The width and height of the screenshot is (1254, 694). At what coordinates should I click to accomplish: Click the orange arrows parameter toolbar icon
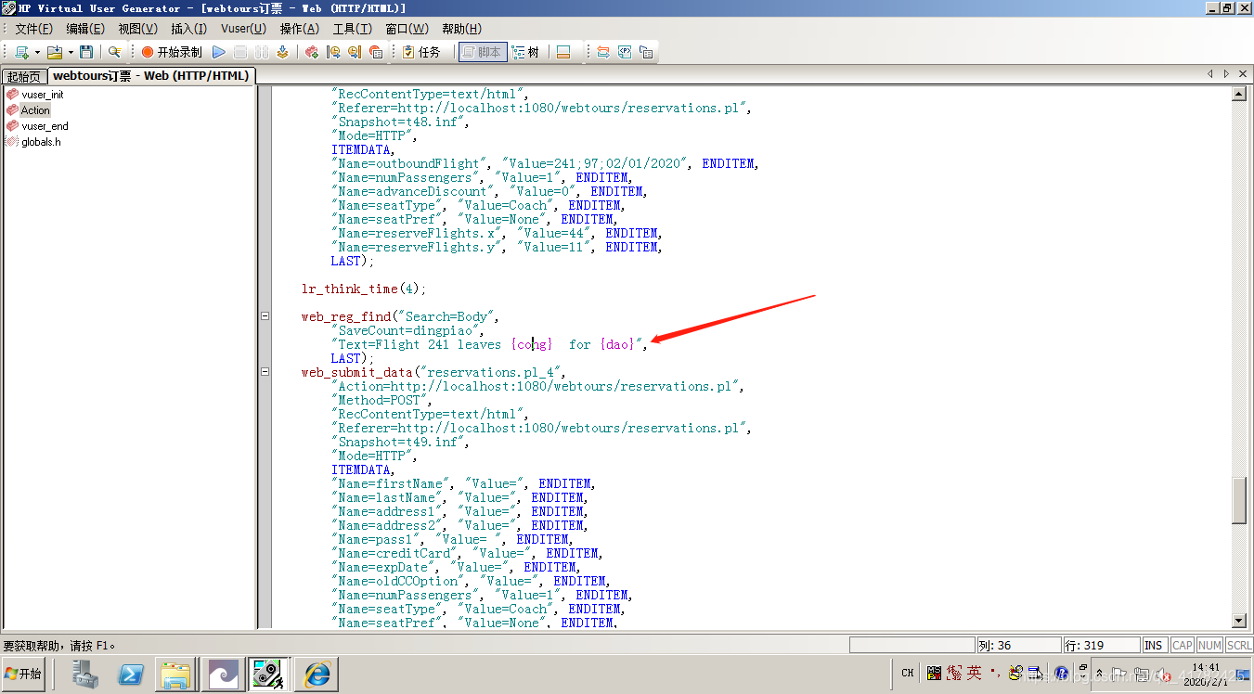coord(603,52)
